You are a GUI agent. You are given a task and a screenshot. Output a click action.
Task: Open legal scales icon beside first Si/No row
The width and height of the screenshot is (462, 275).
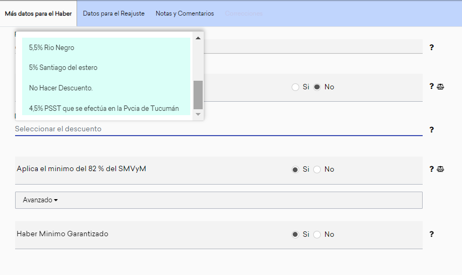point(440,87)
